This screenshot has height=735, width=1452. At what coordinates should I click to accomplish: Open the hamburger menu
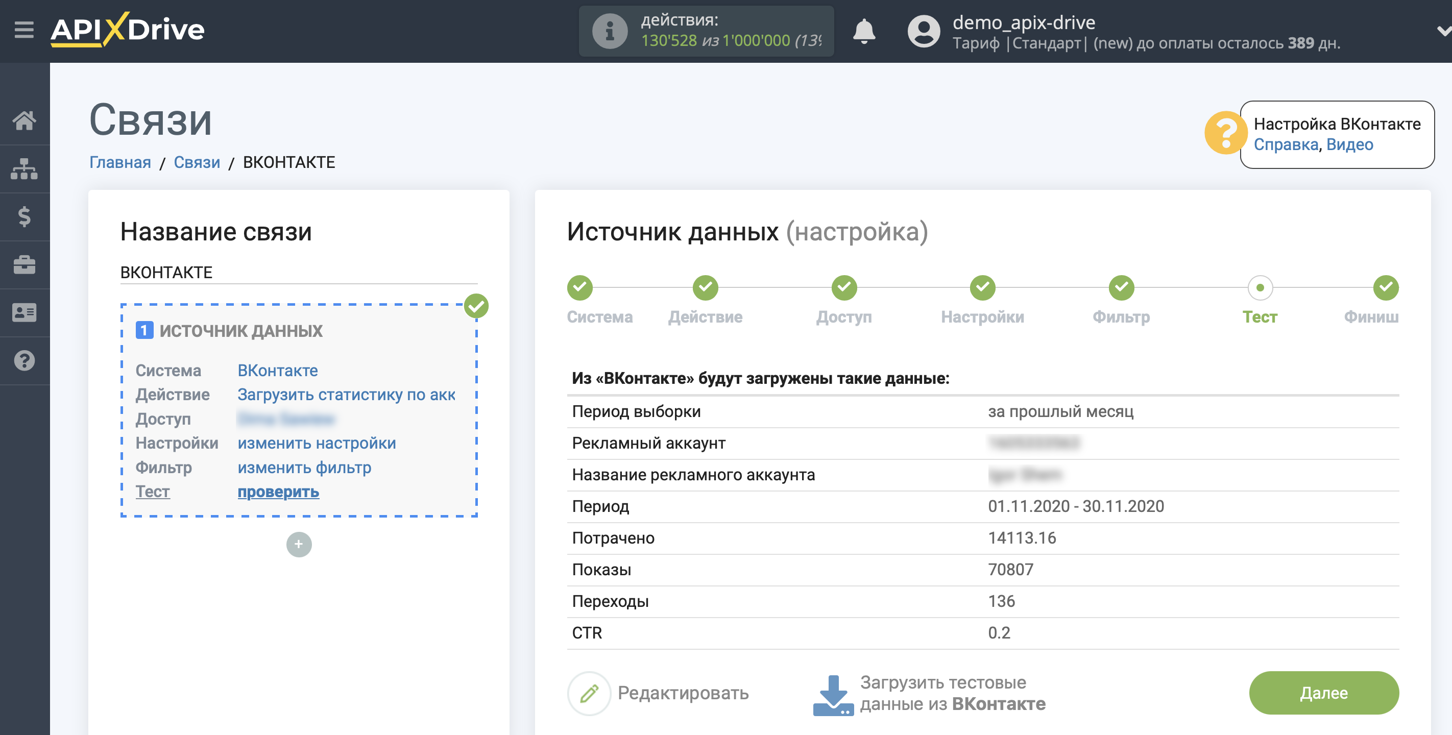pos(24,29)
